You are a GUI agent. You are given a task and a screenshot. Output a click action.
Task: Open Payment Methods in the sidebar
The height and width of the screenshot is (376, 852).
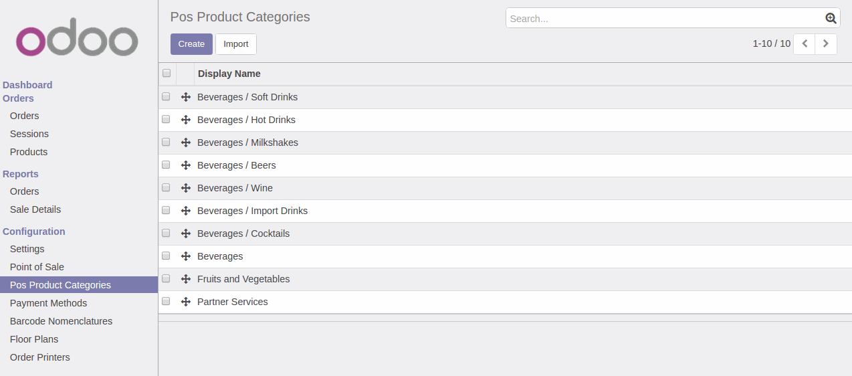click(x=48, y=303)
